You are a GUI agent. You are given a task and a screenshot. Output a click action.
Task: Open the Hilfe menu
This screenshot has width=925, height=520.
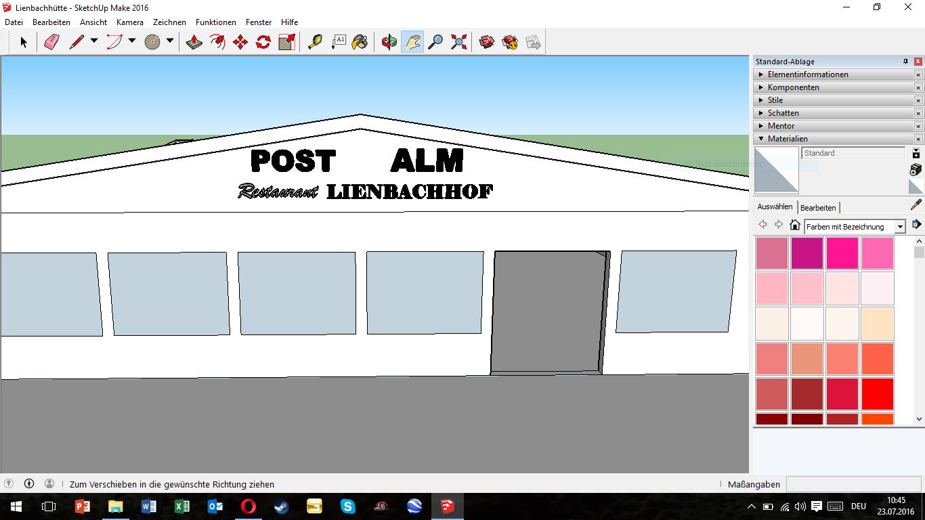289,22
